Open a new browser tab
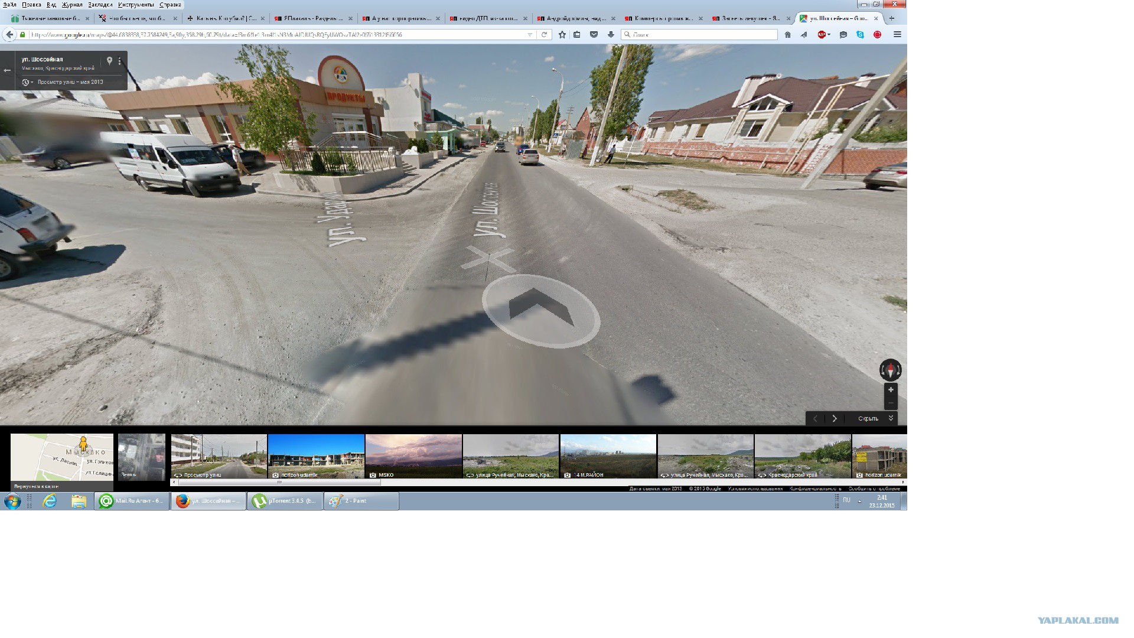Image resolution: width=1134 pixels, height=638 pixels. (892, 18)
